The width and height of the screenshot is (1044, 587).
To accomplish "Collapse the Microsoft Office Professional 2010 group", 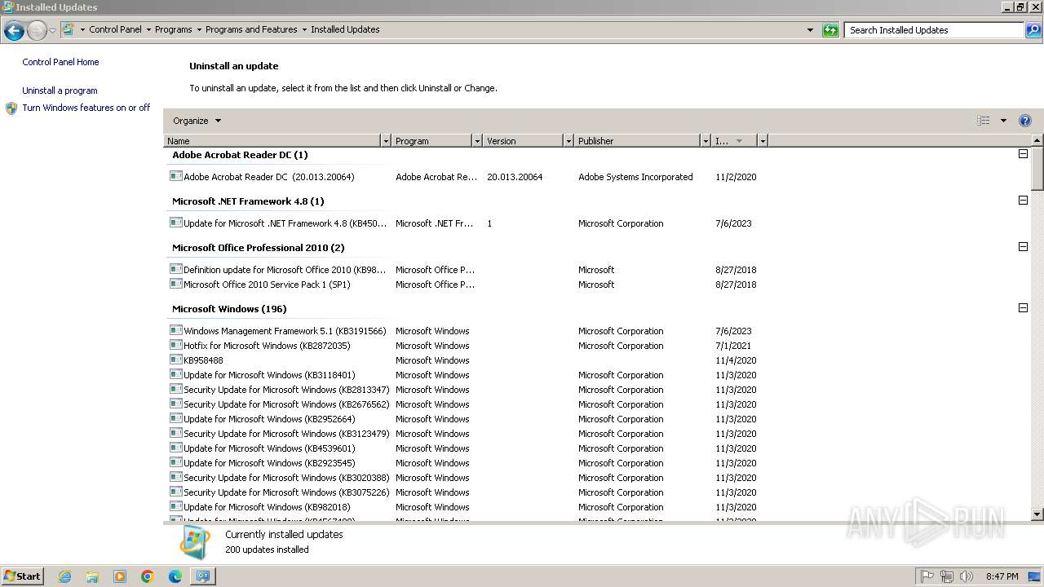I will 1023,247.
